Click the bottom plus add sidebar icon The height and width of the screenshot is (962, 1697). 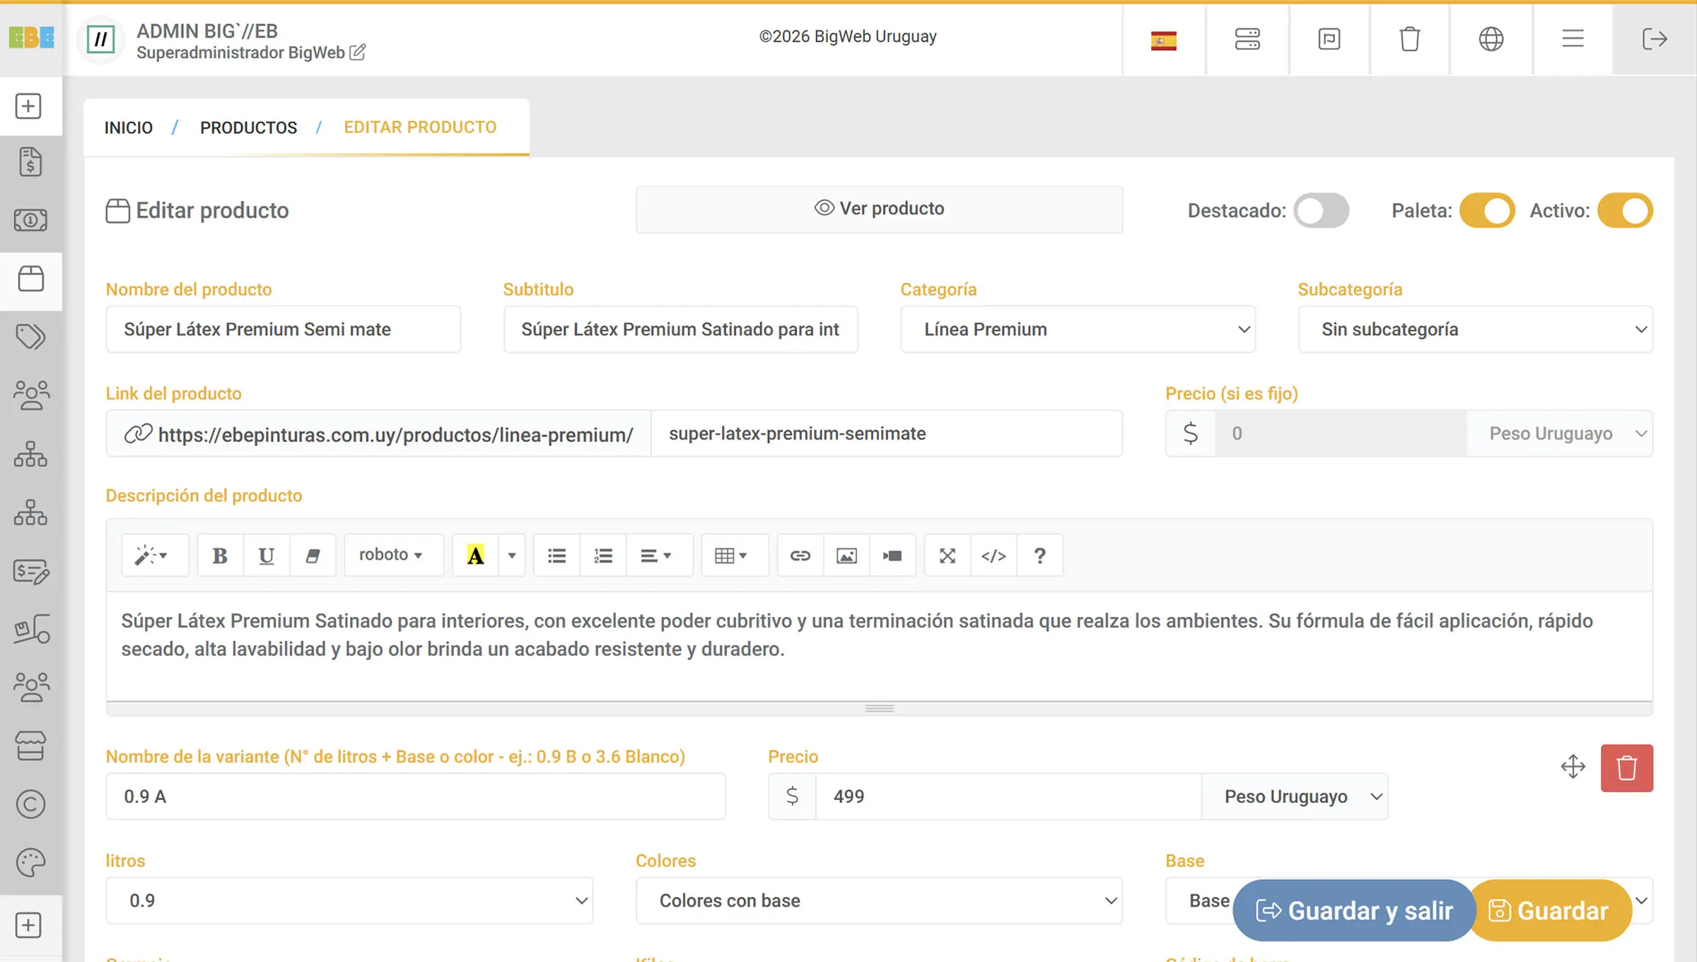28,925
